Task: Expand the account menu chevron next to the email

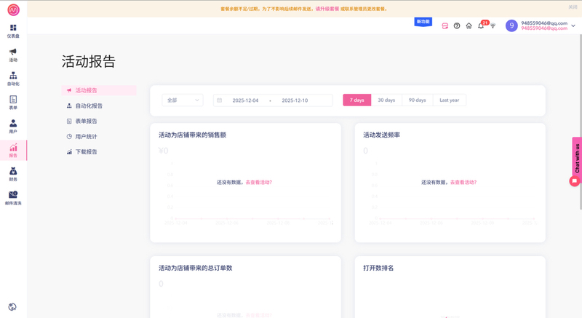Action: 573,25
